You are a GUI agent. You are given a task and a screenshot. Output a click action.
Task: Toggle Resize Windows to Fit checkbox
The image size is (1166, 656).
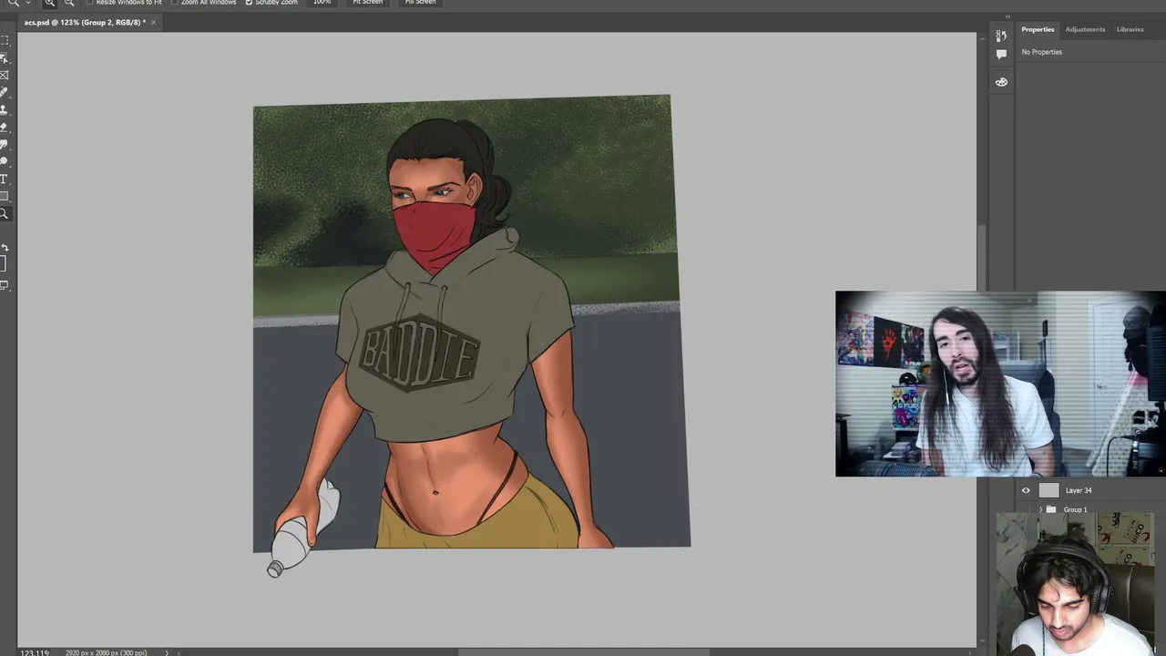(90, 3)
